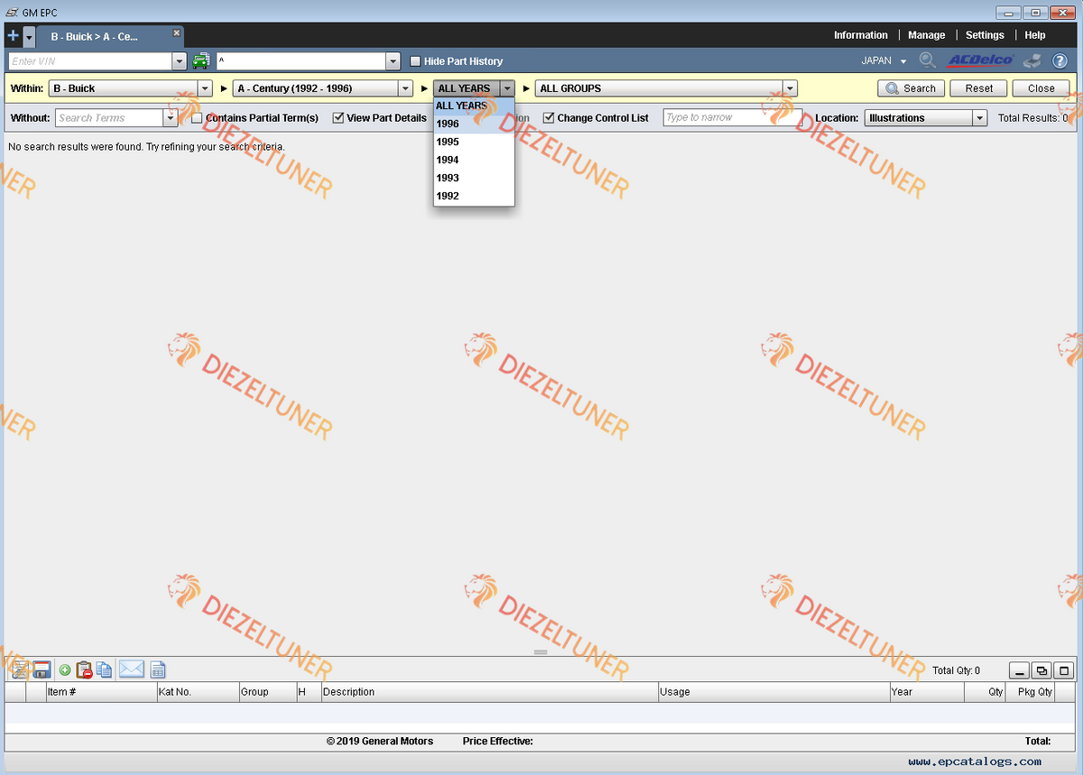Enable Hide Part History checkbox
1083x775 pixels.
416,61
